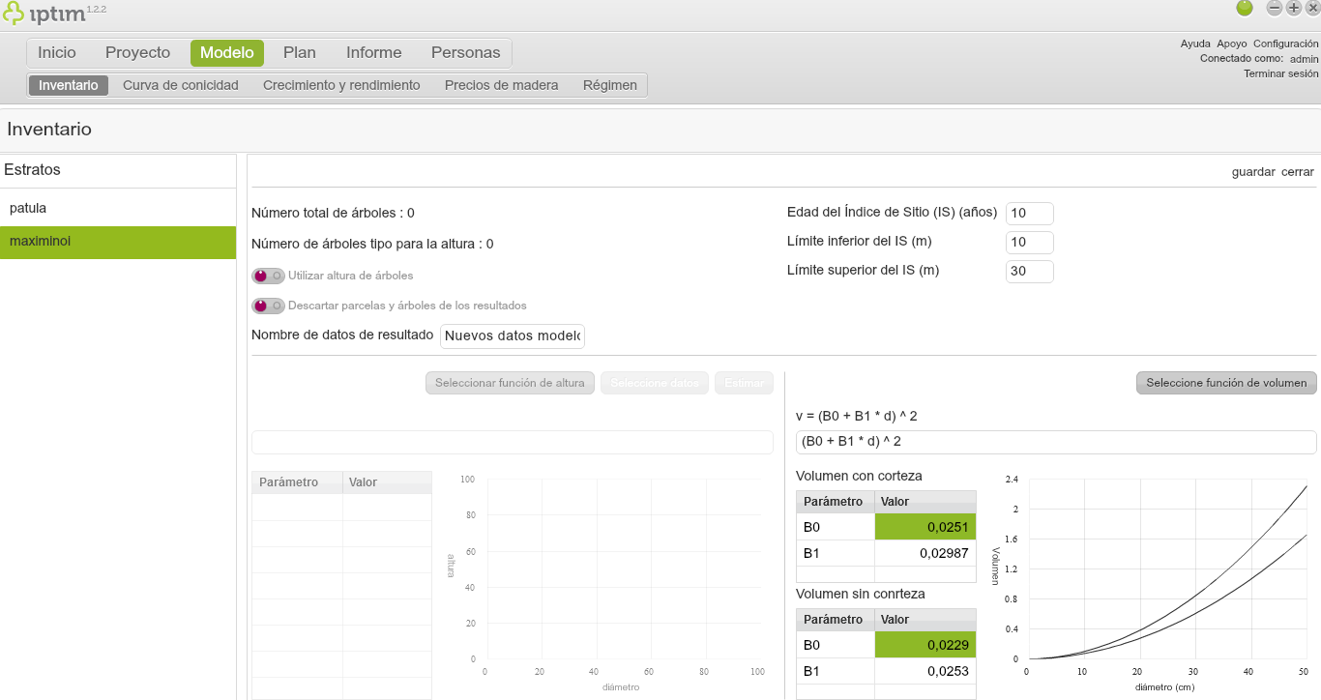Screen dimensions: 1321x700
Task: Click the guardar link
Action: pyautogui.click(x=1253, y=171)
